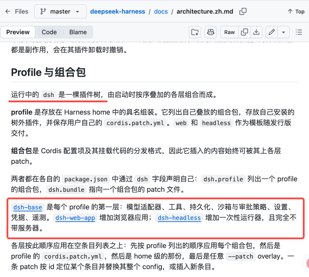Click the dsh.bundle inline code
309x277 pixels.
66,190
